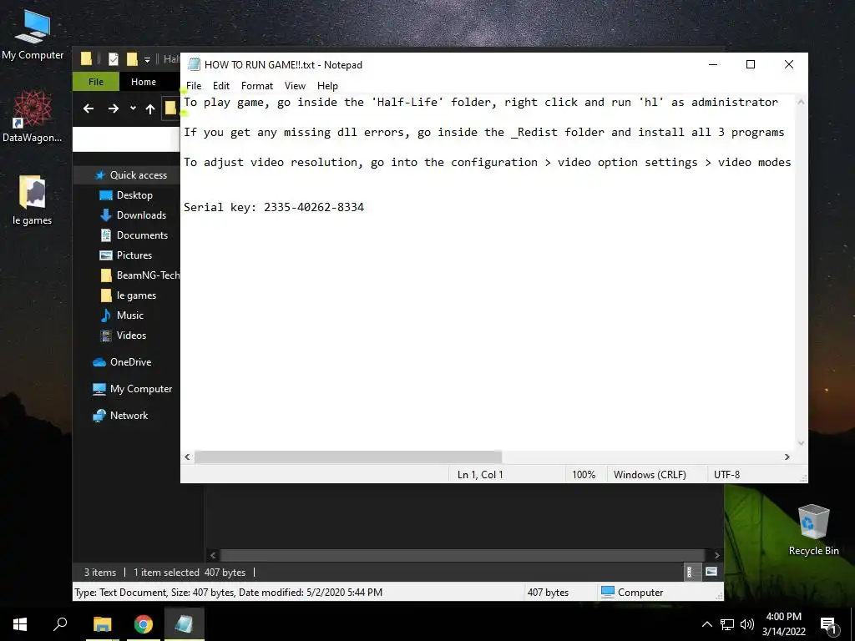Image resolution: width=855 pixels, height=641 pixels.
Task: Click '1 item selected 407 bytes' status text
Action: click(190, 573)
